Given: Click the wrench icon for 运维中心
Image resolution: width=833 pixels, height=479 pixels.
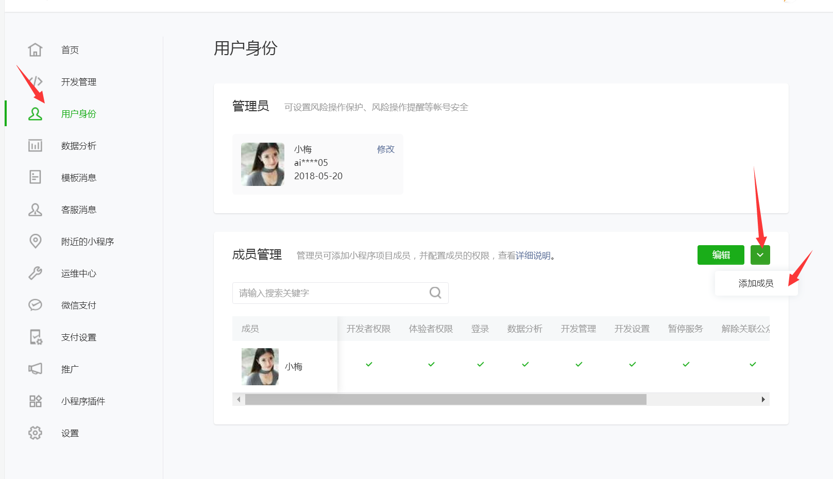Looking at the screenshot, I should [x=35, y=273].
